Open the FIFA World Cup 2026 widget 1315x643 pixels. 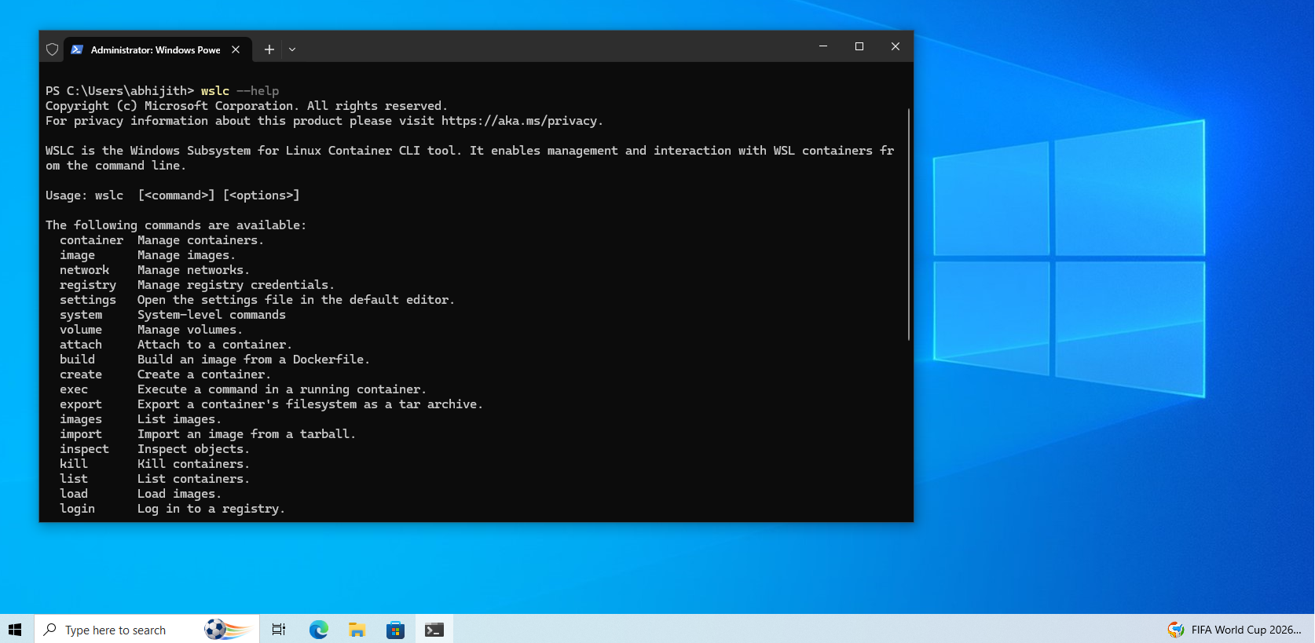click(1234, 629)
